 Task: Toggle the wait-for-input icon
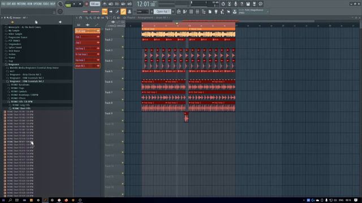[x=111, y=4]
